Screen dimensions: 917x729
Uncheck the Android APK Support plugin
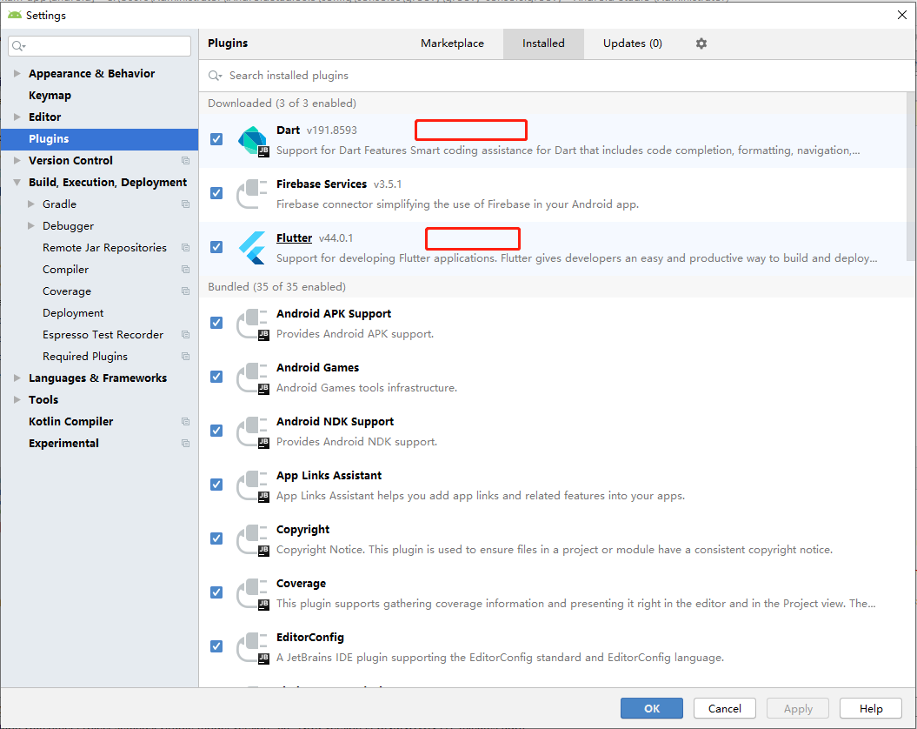216,323
